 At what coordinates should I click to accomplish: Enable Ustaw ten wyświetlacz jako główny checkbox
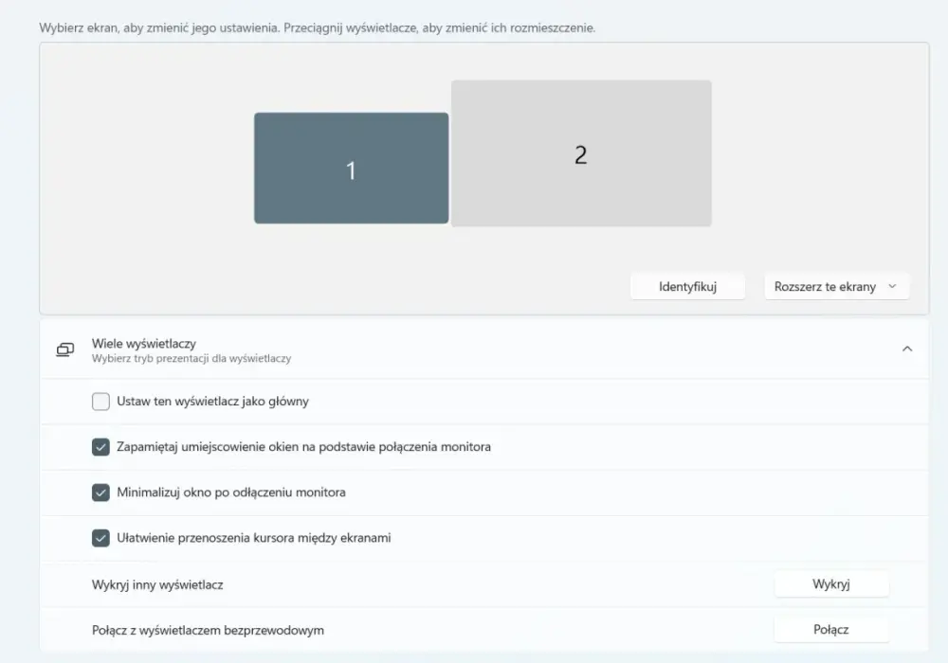click(x=101, y=402)
